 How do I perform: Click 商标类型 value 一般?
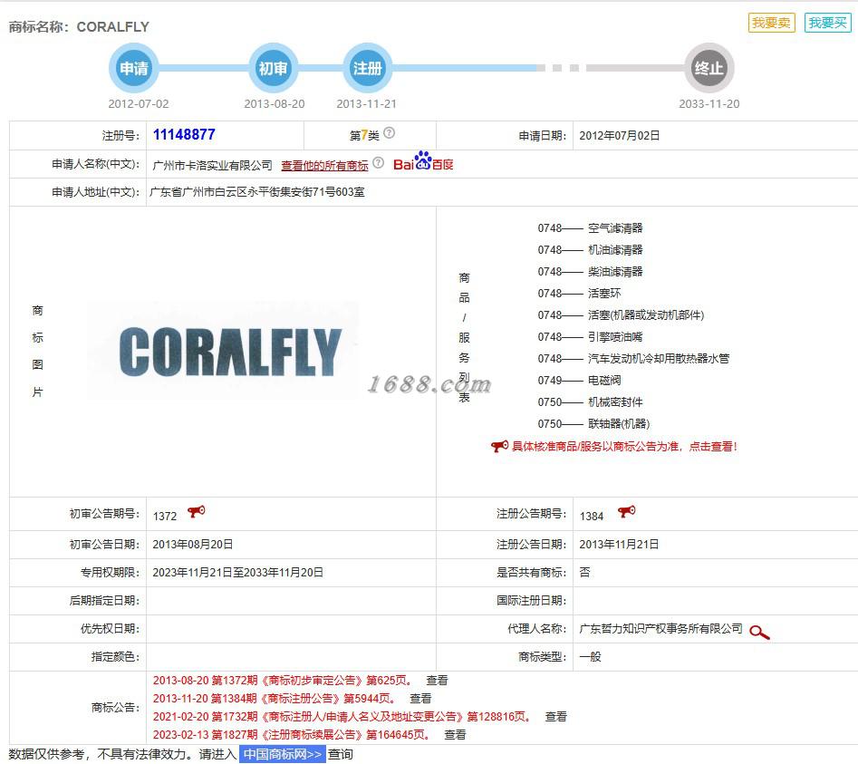click(590, 656)
